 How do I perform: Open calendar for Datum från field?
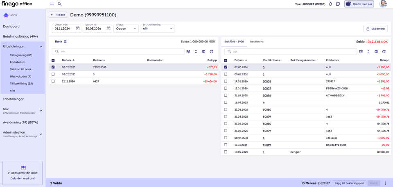coord(77,29)
